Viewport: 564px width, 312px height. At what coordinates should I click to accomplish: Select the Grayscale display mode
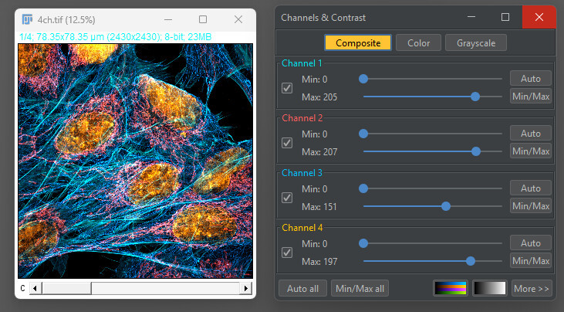(476, 42)
